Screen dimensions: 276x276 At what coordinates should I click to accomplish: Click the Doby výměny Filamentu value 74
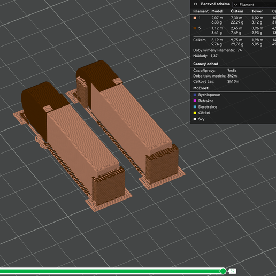click(240, 50)
